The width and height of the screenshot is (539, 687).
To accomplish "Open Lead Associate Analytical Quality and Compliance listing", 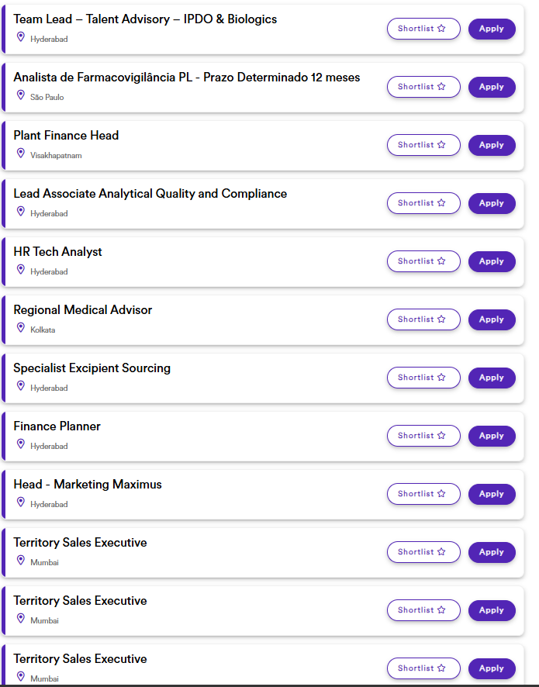I will point(150,194).
